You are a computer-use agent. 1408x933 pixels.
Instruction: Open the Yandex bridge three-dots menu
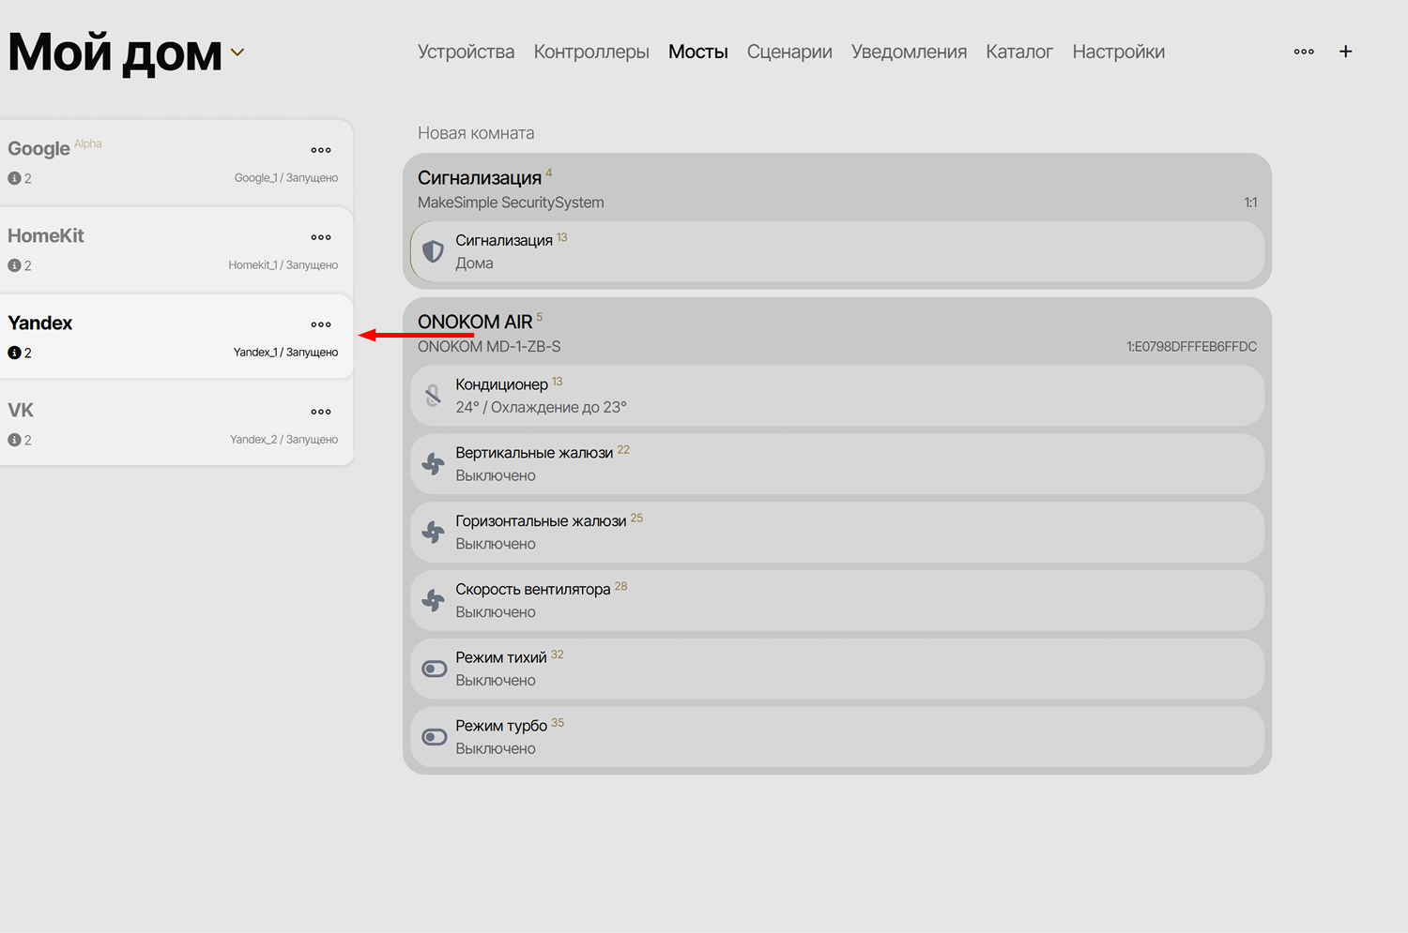pos(321,324)
